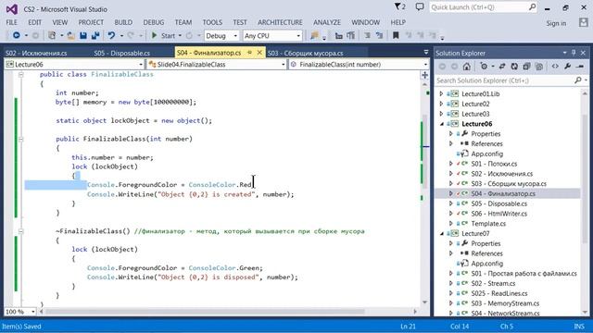Toggle auto-hide pin for Solution Explorer
Screen dimensions: 593x333
[x=574, y=53]
